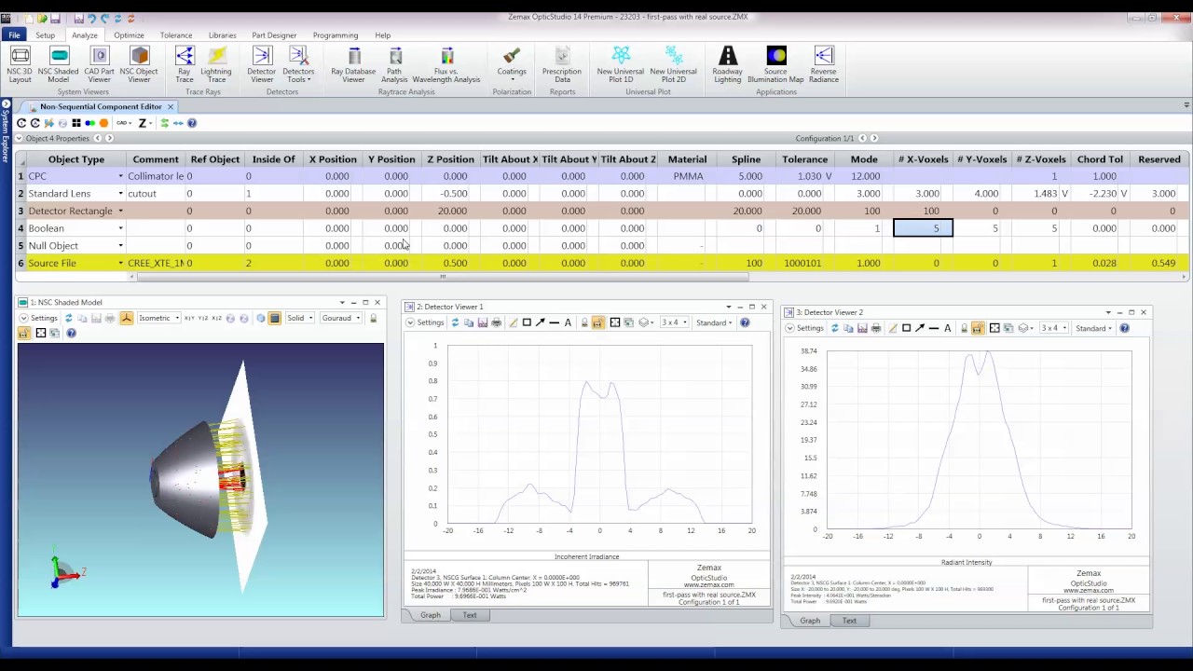Run Lightning Trace
Image resolution: width=1193 pixels, height=671 pixels.
click(x=216, y=64)
